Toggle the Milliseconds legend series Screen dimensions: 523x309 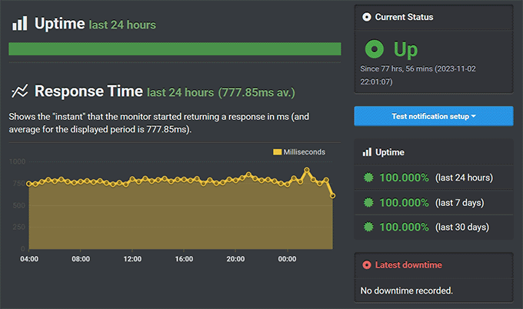(299, 152)
